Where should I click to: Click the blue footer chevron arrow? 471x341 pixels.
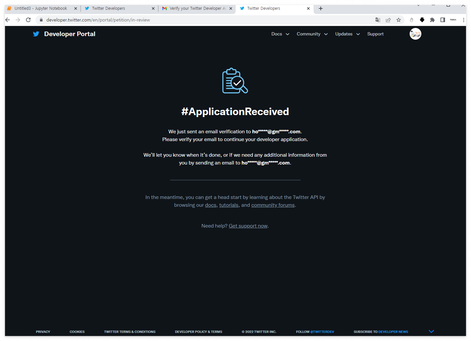(x=431, y=331)
